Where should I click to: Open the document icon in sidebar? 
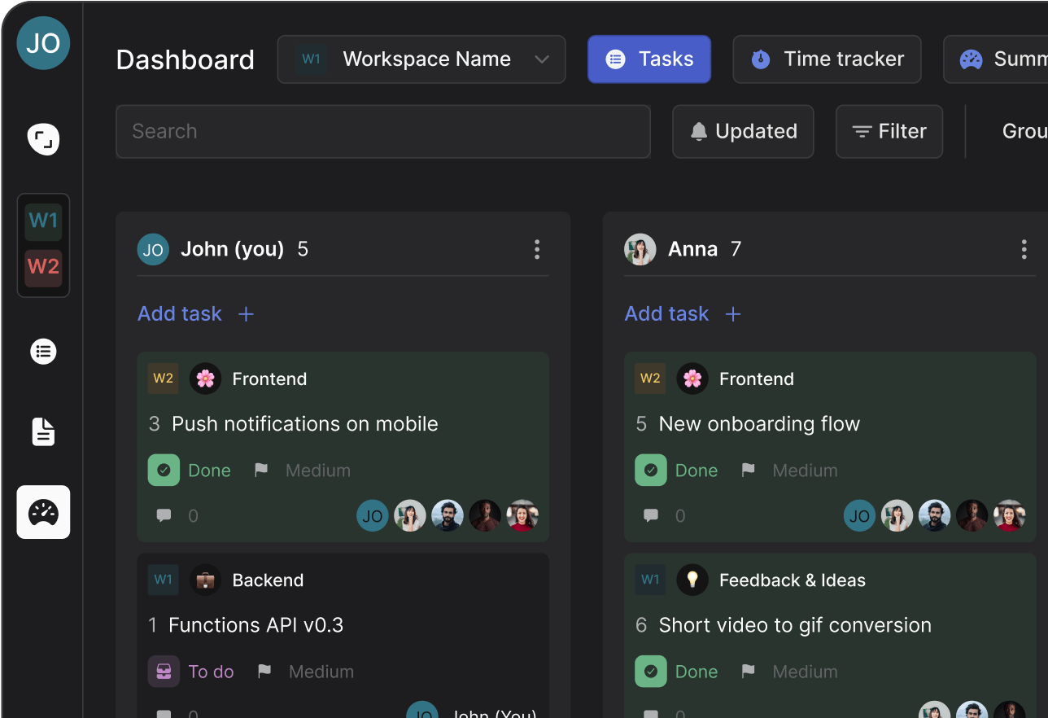tap(43, 431)
